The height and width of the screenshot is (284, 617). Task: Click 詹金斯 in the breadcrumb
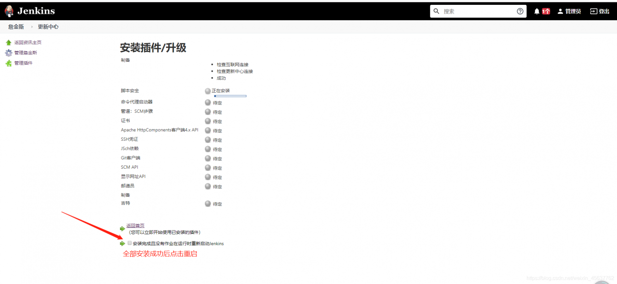pos(16,27)
